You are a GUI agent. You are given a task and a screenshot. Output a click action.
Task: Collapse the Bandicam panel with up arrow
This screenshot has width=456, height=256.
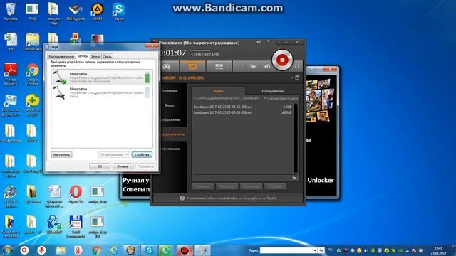(x=291, y=78)
